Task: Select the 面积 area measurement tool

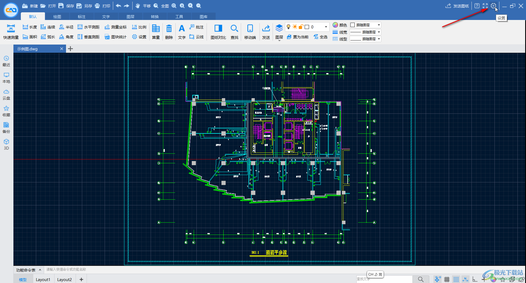Action: 30,37
